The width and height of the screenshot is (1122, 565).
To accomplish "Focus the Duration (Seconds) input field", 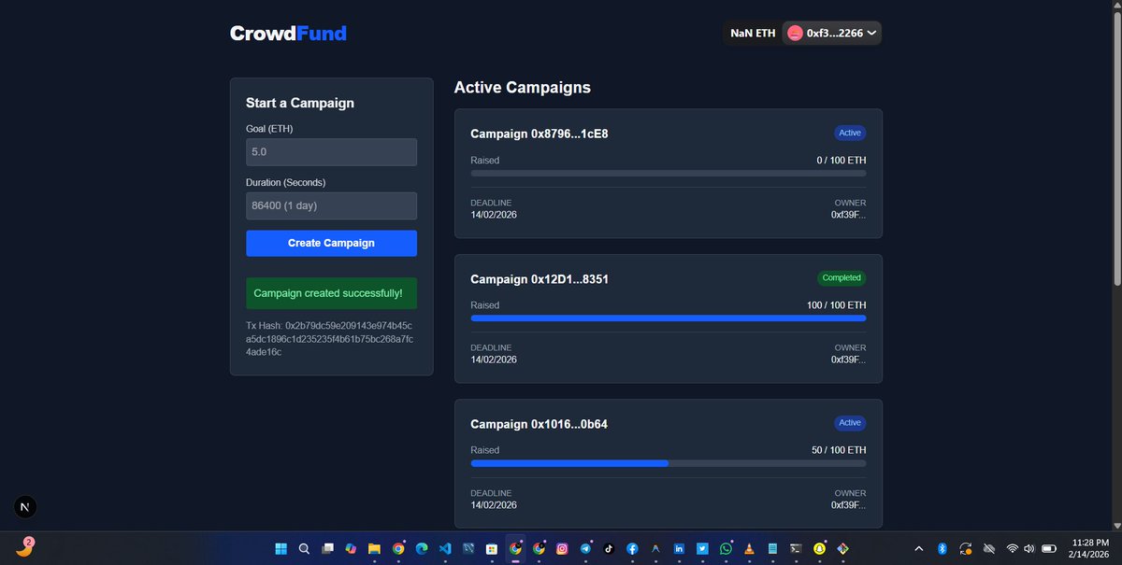I will tap(331, 205).
